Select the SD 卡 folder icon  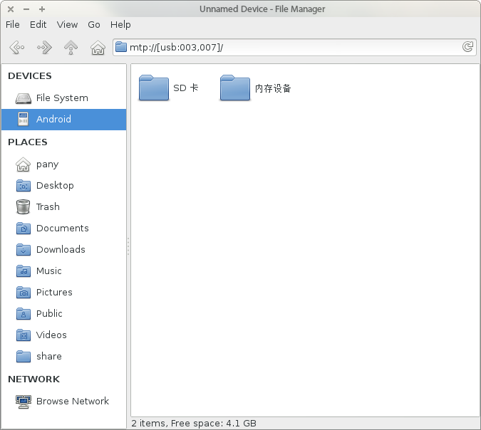point(154,88)
